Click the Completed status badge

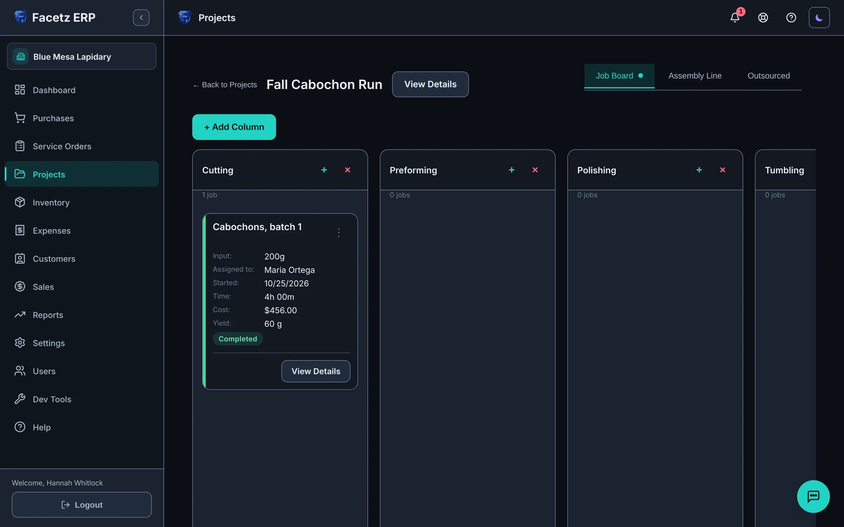[238, 339]
